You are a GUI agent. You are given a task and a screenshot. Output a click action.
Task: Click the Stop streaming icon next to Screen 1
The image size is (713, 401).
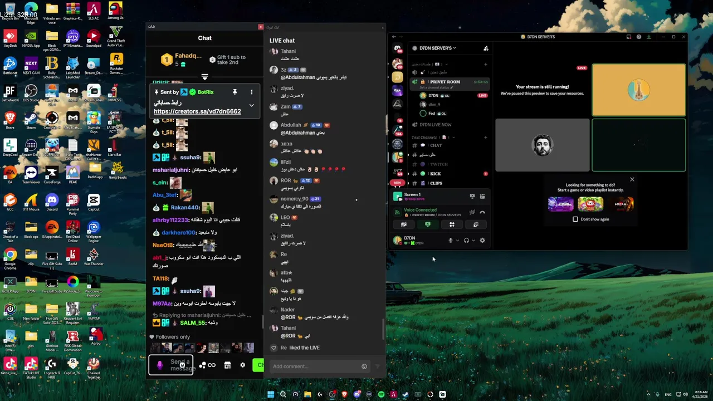(472, 196)
